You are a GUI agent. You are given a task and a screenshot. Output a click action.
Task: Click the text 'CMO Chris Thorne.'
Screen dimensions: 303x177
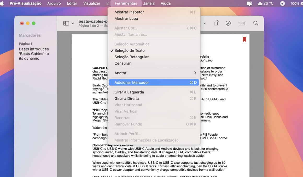click(x=214, y=138)
